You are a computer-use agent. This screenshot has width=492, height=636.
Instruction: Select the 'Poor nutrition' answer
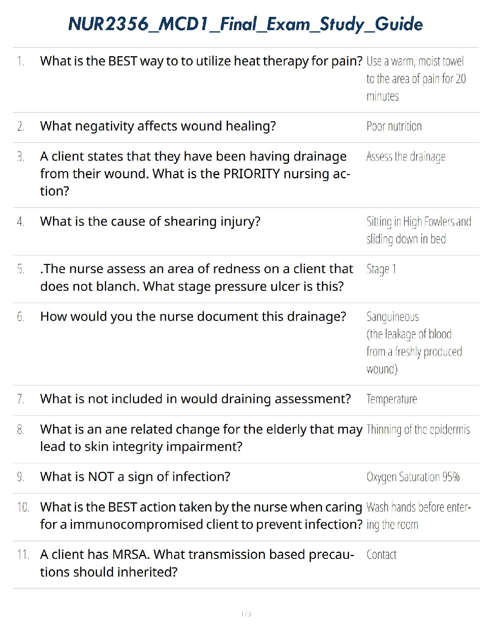coord(394,126)
